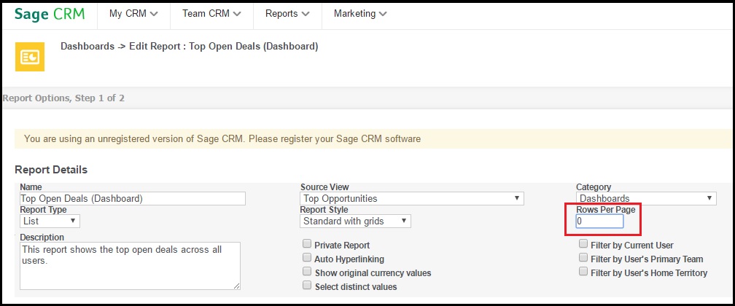The width and height of the screenshot is (735, 306).
Task: Enable the Auto Hyperlinking checkbox
Action: tap(307, 258)
